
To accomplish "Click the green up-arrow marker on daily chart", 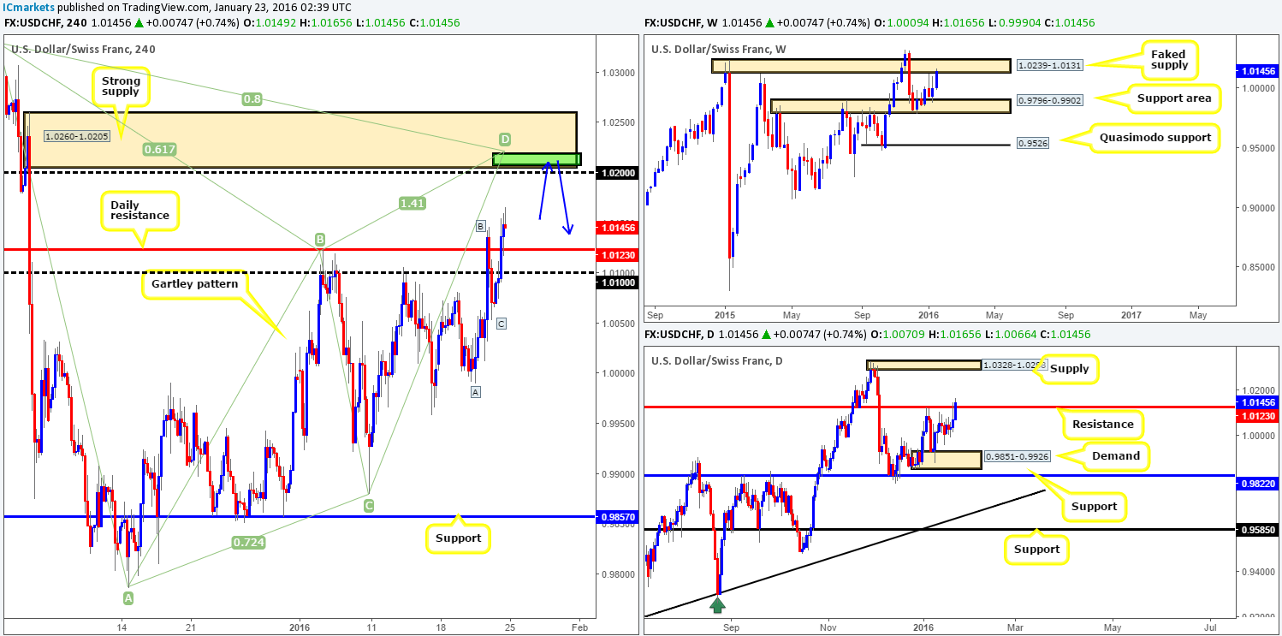I will [718, 604].
